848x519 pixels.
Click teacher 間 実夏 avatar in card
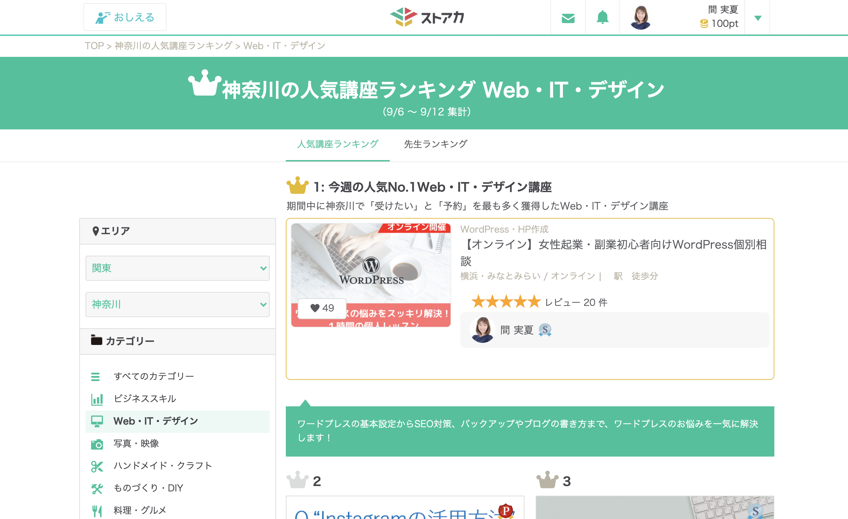[x=483, y=330]
